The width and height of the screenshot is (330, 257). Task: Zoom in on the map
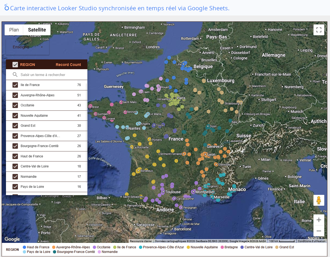(x=319, y=220)
